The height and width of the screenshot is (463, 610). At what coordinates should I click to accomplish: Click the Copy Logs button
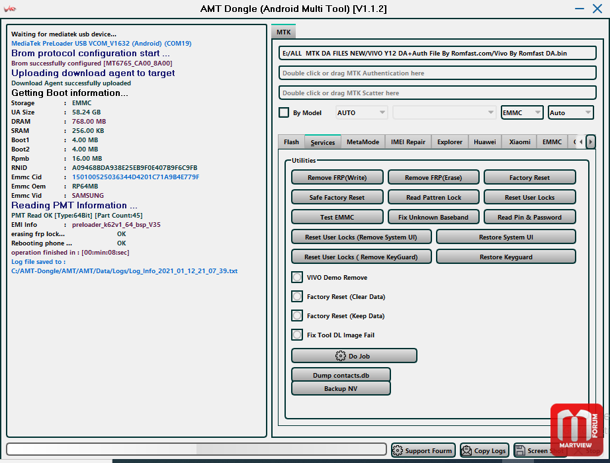pyautogui.click(x=484, y=450)
